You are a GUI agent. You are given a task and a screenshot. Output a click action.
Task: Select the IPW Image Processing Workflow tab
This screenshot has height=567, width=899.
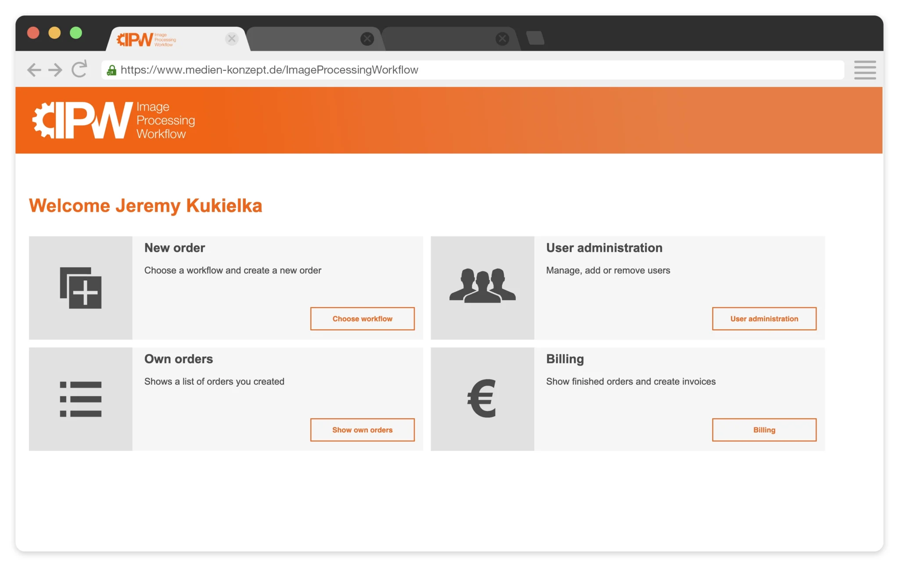click(178, 39)
